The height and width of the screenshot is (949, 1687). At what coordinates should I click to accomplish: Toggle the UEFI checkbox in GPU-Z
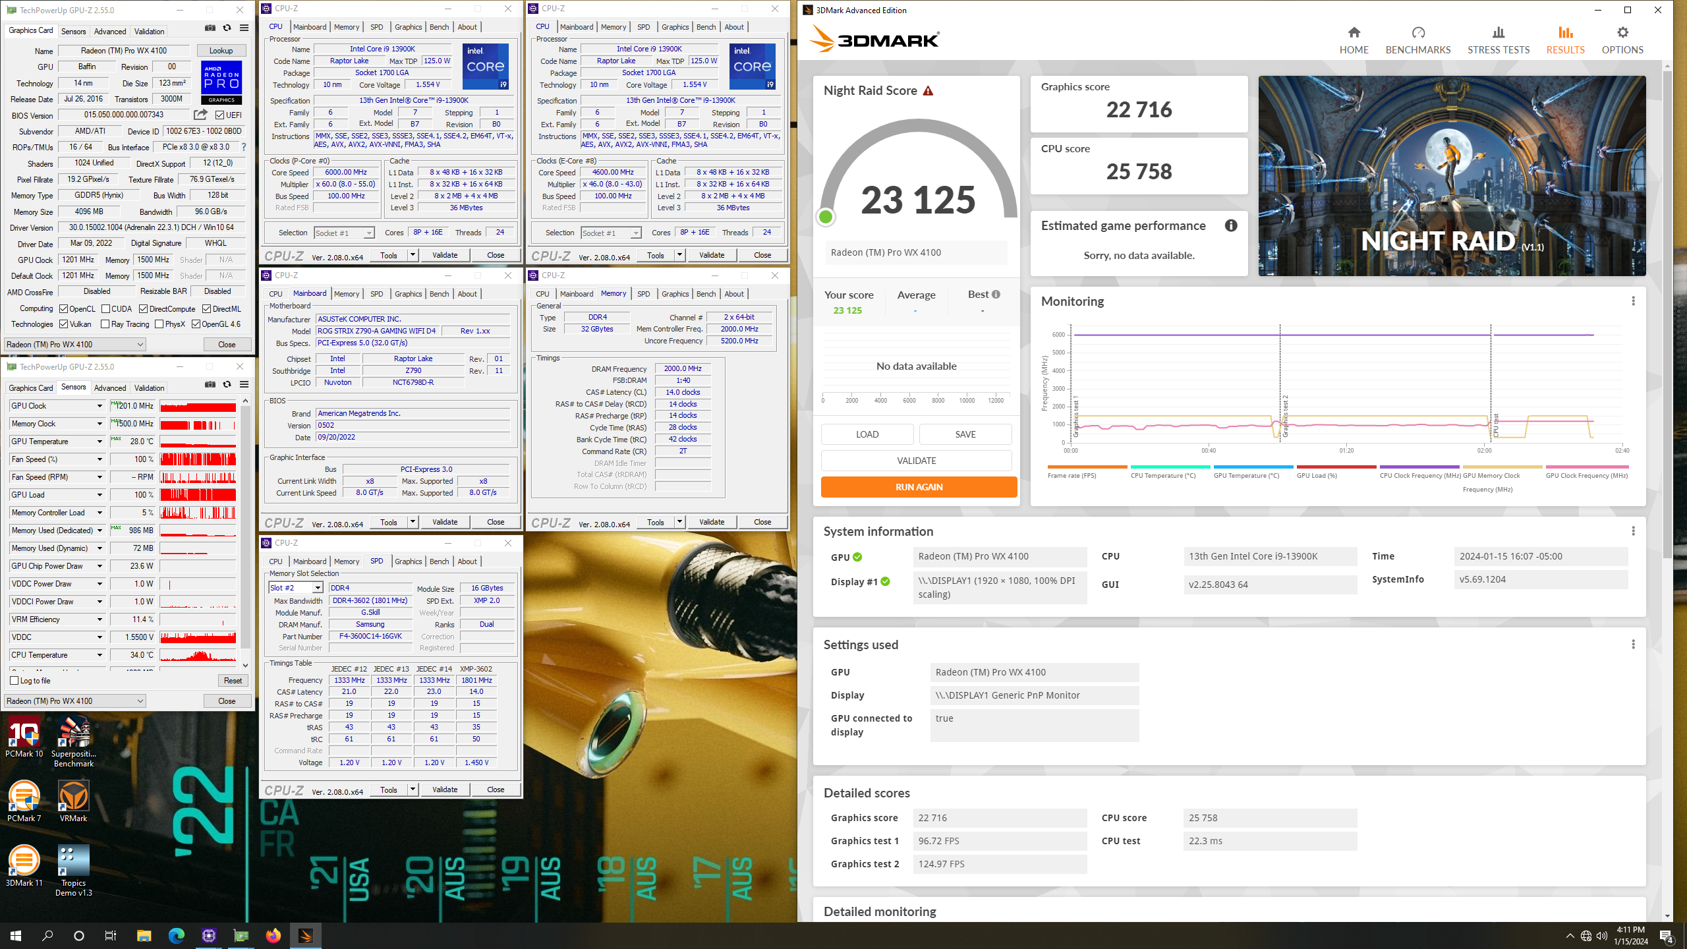219,115
